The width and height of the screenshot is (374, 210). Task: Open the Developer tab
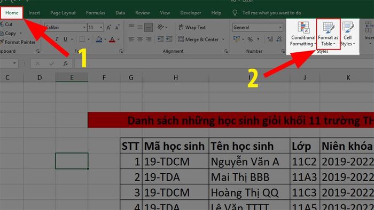[190, 13]
